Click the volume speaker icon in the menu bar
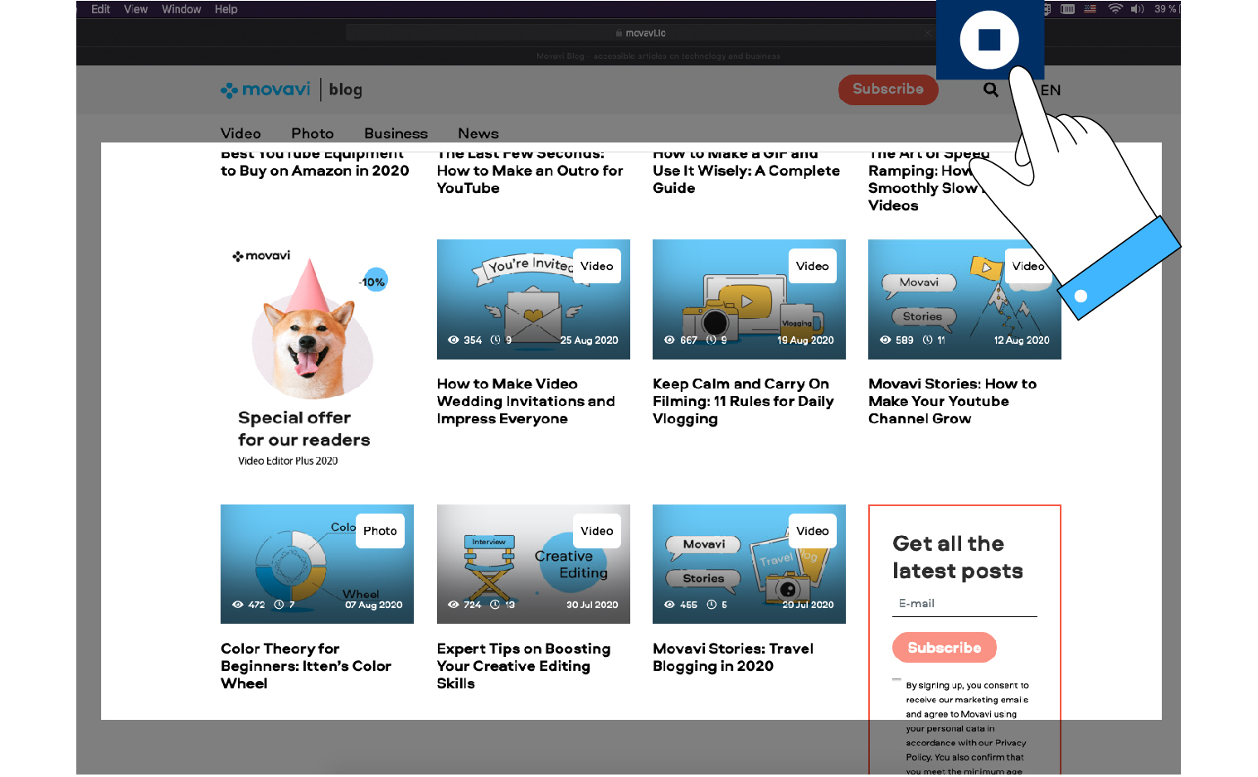 click(1137, 9)
